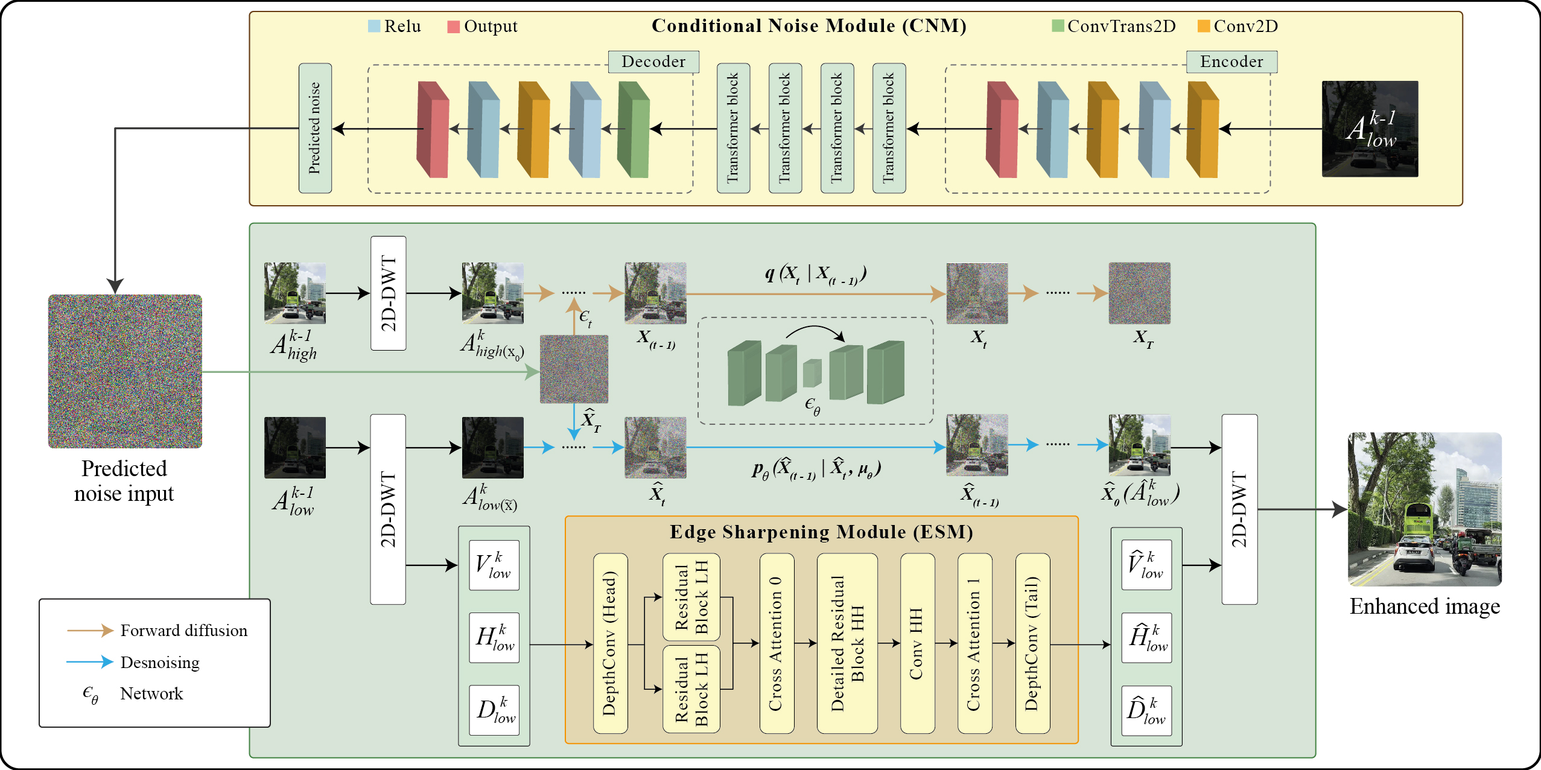
Task: Click the Decoder label box
Action: (653, 62)
